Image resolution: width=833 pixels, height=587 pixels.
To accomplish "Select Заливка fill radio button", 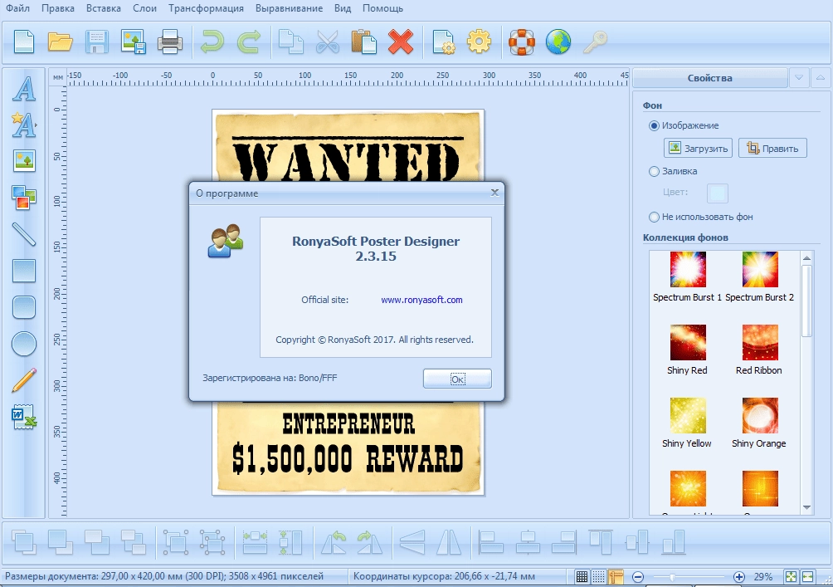I will [654, 172].
